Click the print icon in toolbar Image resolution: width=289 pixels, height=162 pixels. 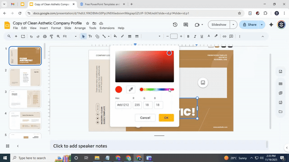point(45,36)
